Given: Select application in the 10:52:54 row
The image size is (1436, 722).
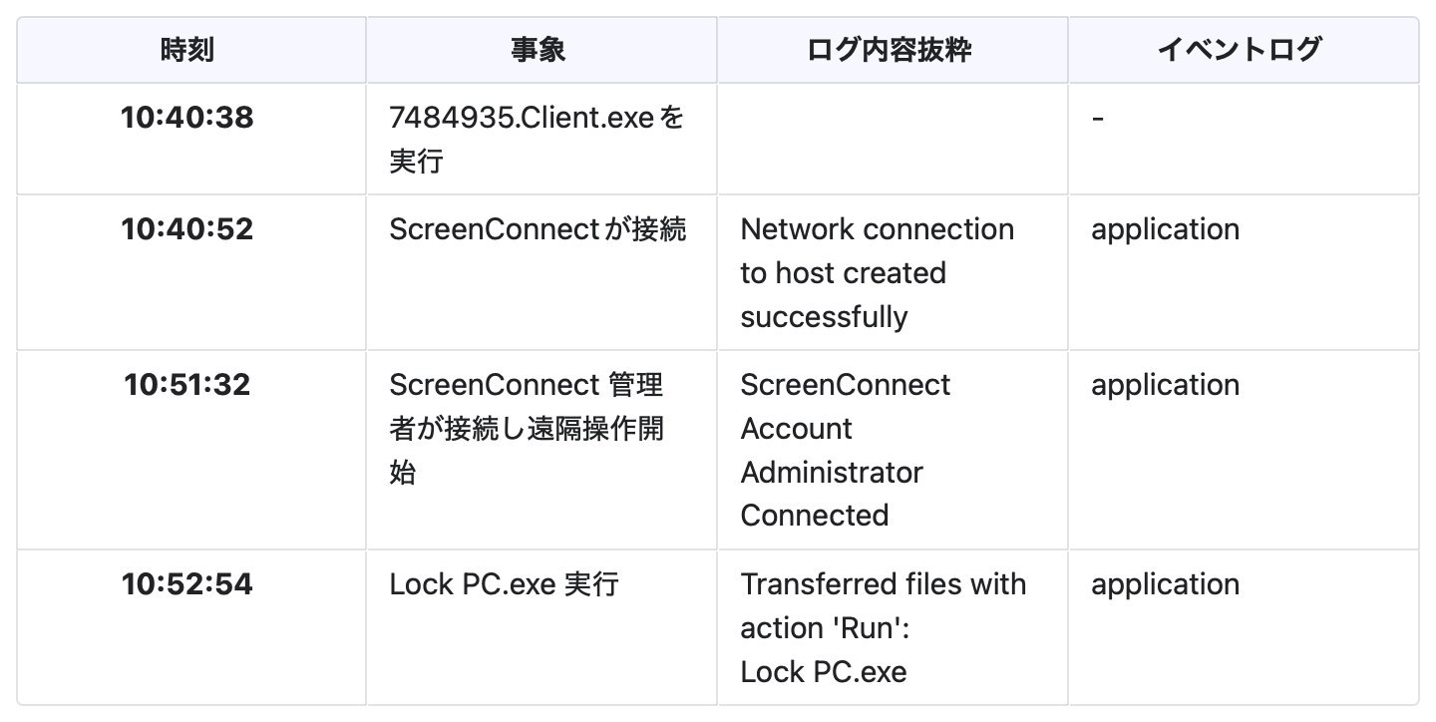Looking at the screenshot, I should click(1165, 584).
